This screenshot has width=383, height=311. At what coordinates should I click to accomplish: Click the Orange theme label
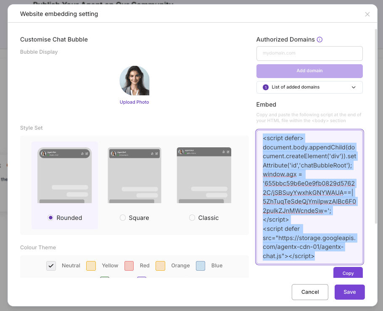[180, 266]
